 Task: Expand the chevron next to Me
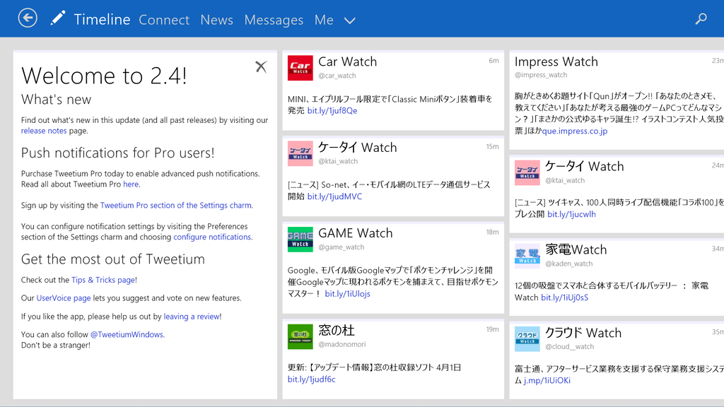pyautogui.click(x=349, y=20)
